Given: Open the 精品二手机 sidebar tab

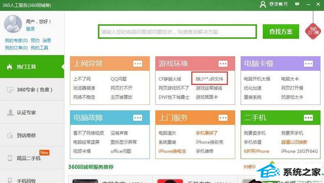Looking at the screenshot, I should pyautogui.click(x=32, y=158).
